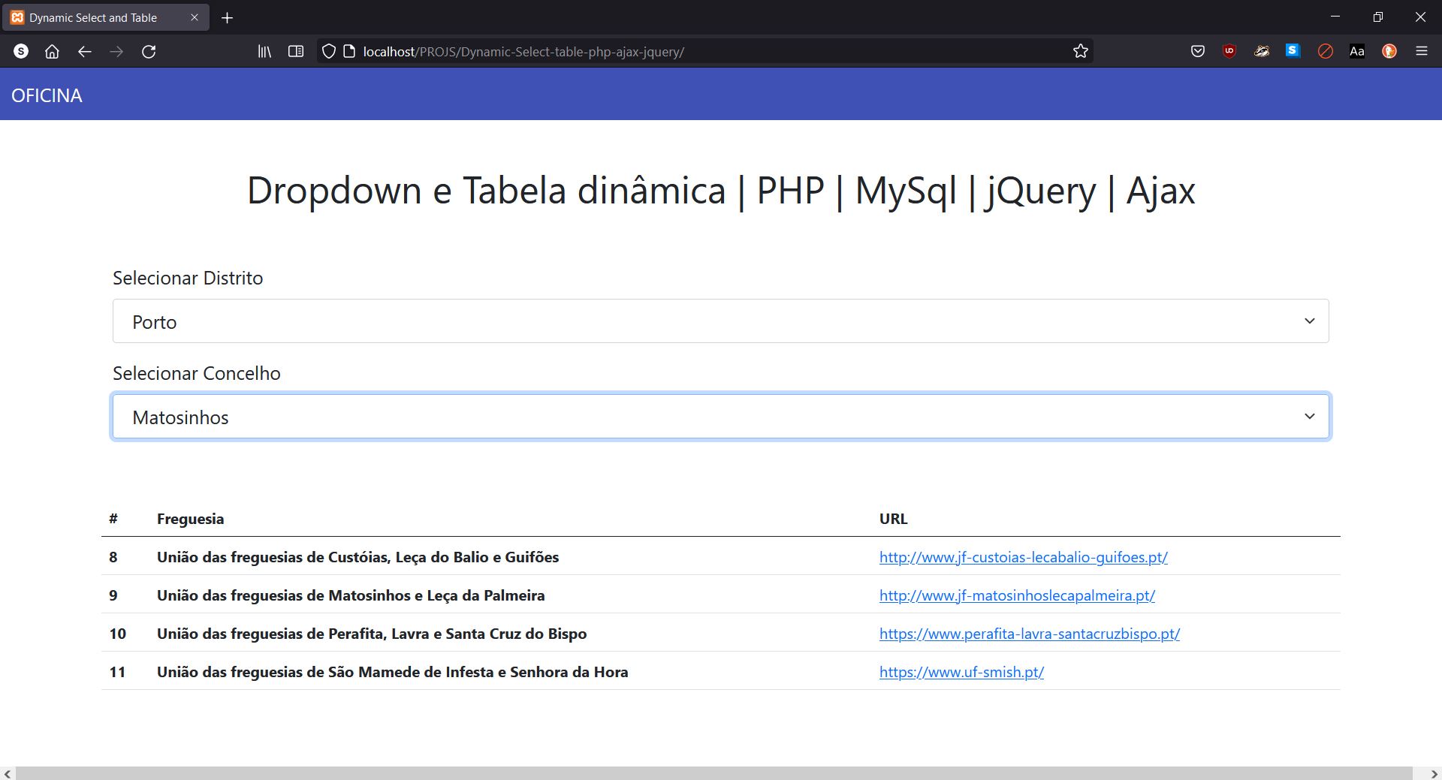The height and width of the screenshot is (780, 1442).
Task: Click the red crossed-circle extension icon
Action: tap(1325, 52)
